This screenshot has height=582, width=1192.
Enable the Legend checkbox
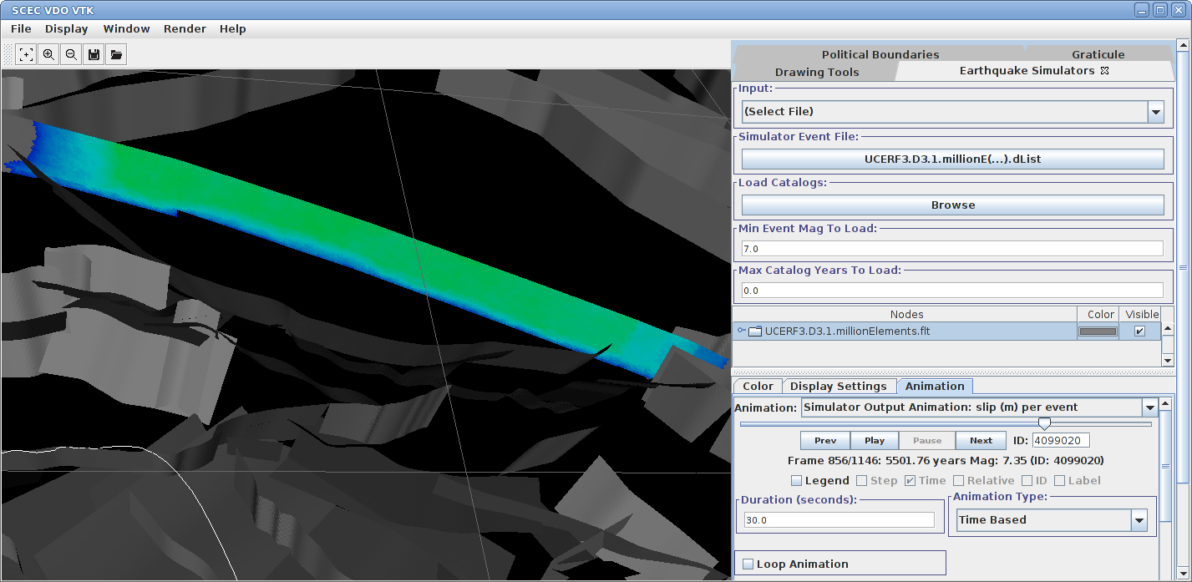[x=797, y=481]
